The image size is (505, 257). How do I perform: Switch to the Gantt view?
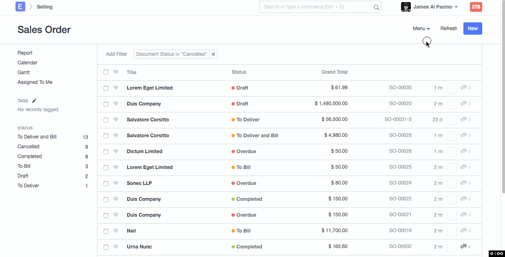[24, 72]
